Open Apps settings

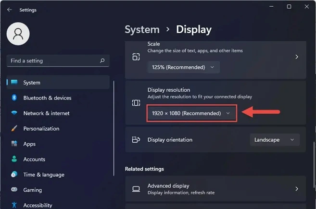click(x=58, y=144)
